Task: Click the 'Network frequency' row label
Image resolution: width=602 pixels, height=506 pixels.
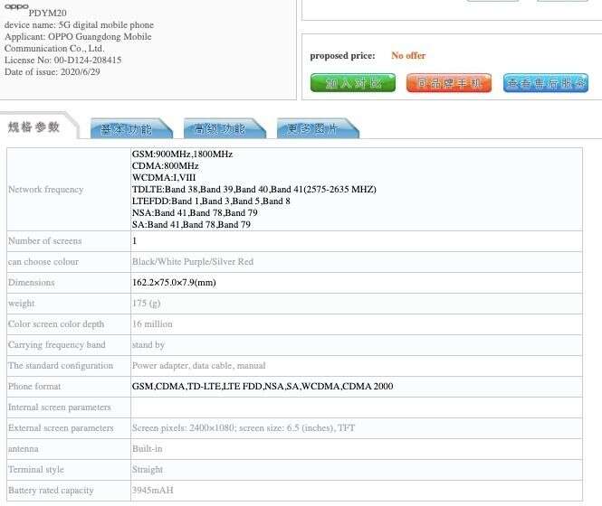Action: pos(45,190)
